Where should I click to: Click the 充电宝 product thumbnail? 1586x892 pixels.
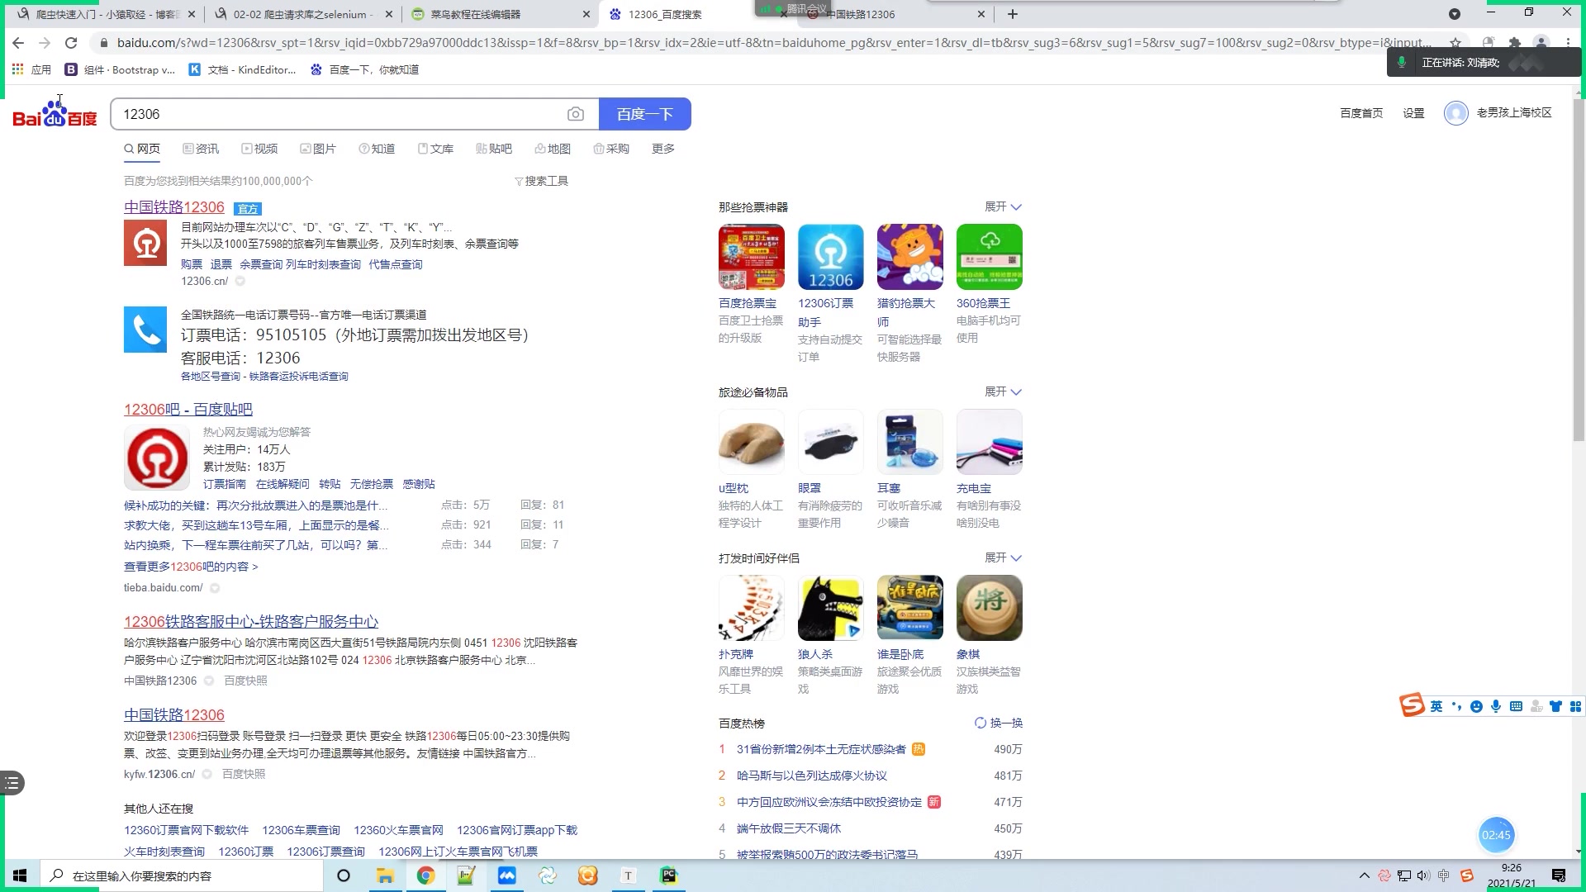click(990, 442)
